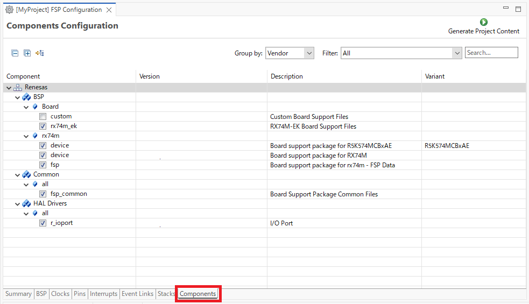This screenshot has height=304, width=529.
Task: Click the RX74M-EK Board Support Files description
Action: [x=313, y=126]
